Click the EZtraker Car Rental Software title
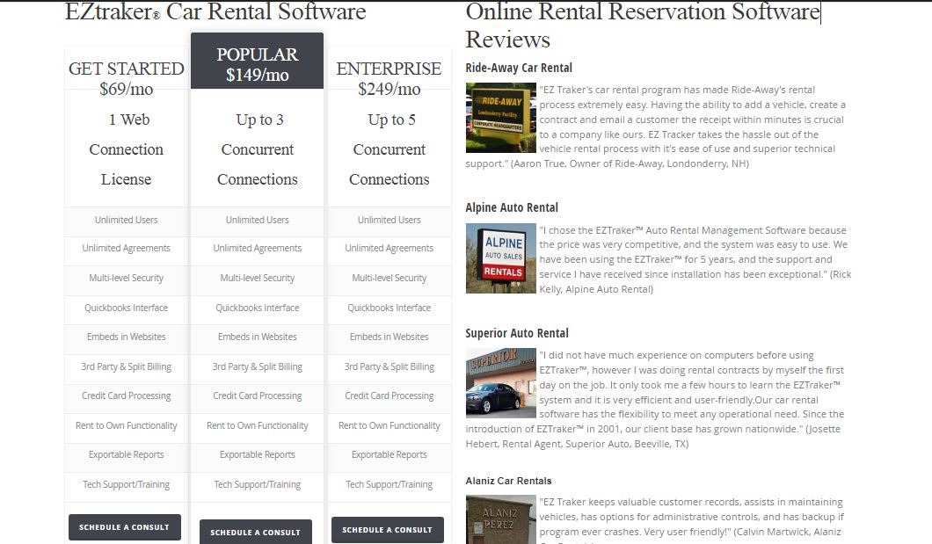The image size is (932, 544). [x=215, y=12]
